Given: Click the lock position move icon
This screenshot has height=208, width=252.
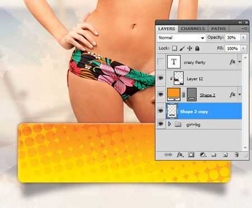Looking at the screenshot, I should click(x=190, y=48).
